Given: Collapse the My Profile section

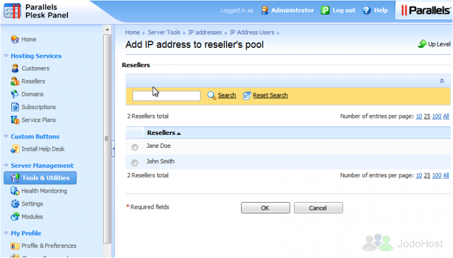Looking at the screenshot, I should (x=6, y=233).
